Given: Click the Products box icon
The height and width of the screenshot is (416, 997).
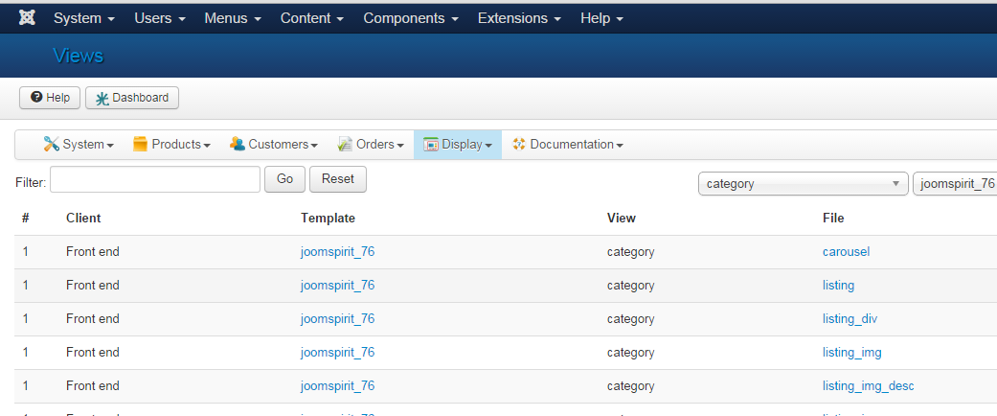Looking at the screenshot, I should (x=141, y=144).
